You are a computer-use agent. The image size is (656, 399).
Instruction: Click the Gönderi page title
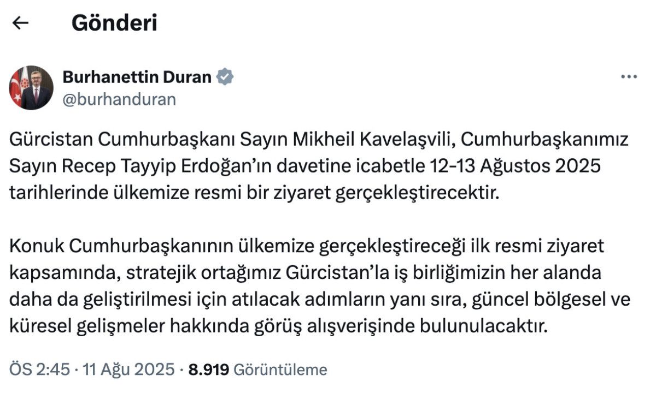[114, 23]
